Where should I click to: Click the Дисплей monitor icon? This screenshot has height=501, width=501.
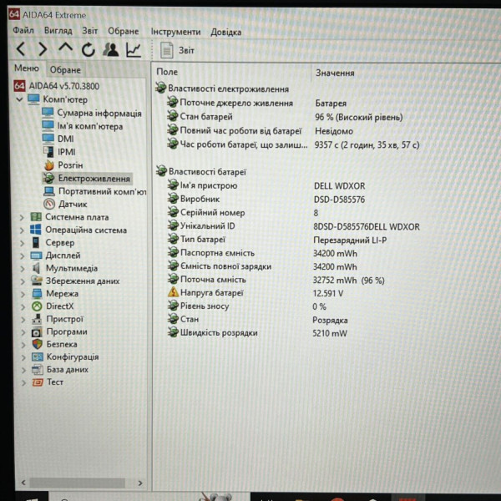click(x=36, y=256)
